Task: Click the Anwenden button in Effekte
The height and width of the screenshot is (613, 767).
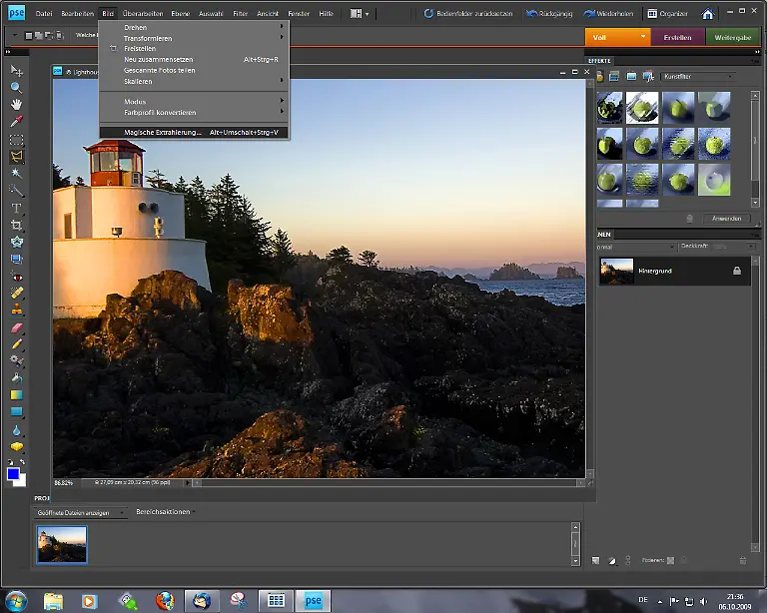Action: point(724,218)
